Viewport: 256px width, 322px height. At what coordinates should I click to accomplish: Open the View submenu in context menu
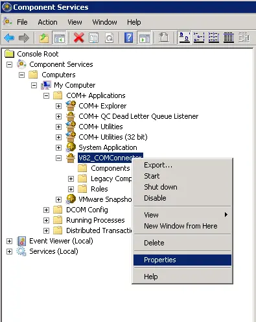[182, 215]
